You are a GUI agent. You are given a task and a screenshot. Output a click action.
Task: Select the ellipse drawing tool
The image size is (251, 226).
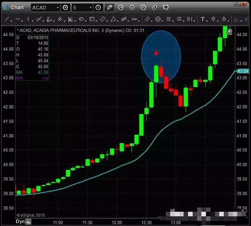81,19
